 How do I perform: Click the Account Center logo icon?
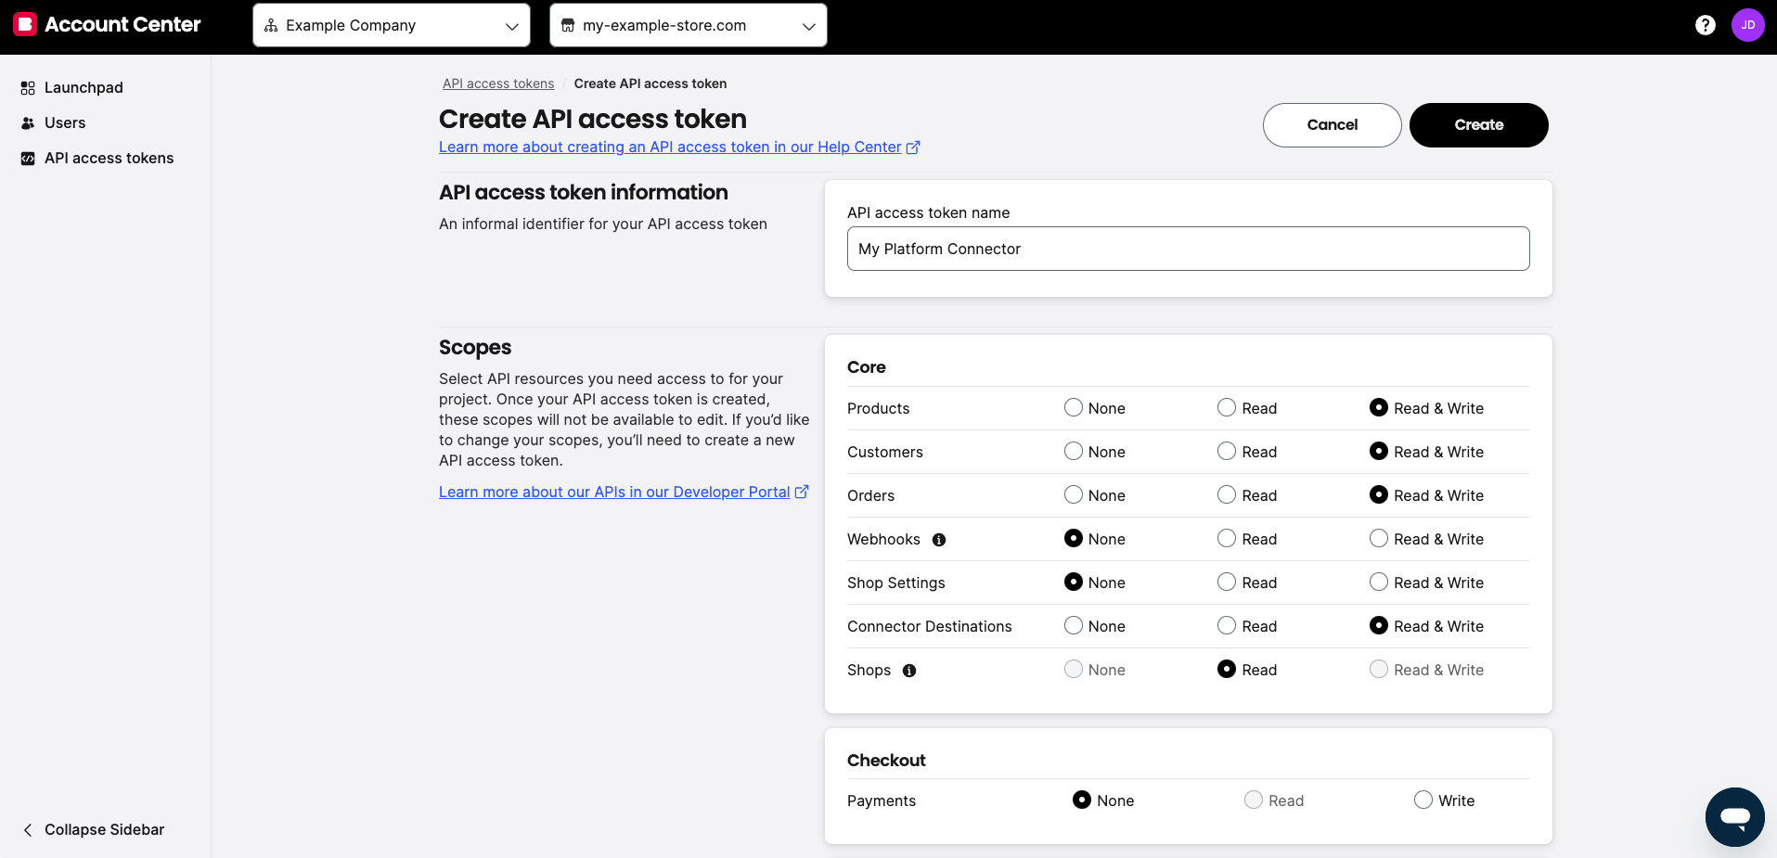25,24
